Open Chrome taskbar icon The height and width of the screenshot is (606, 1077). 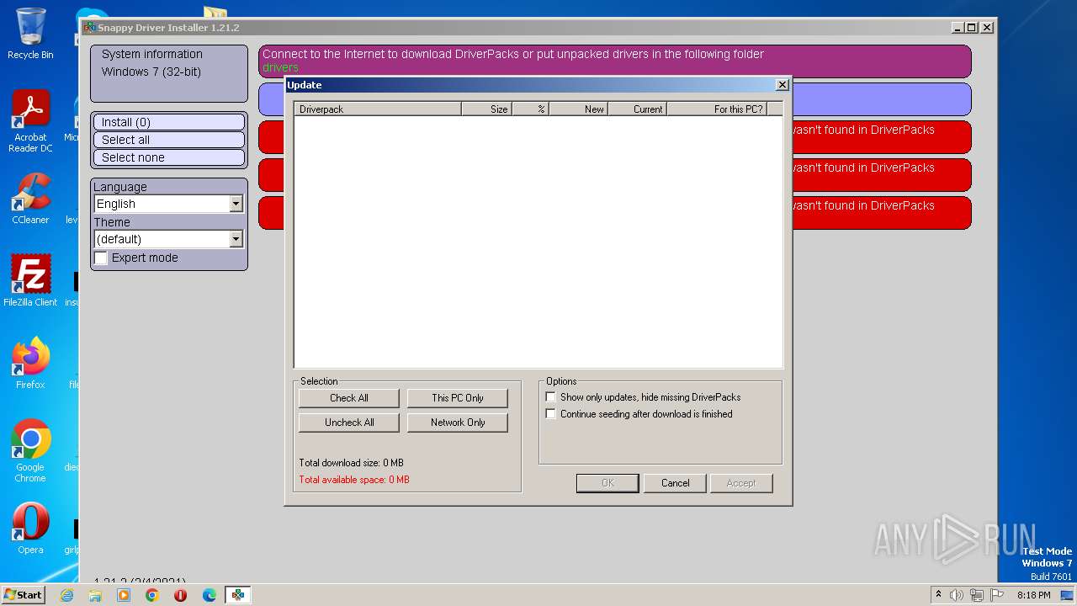152,595
